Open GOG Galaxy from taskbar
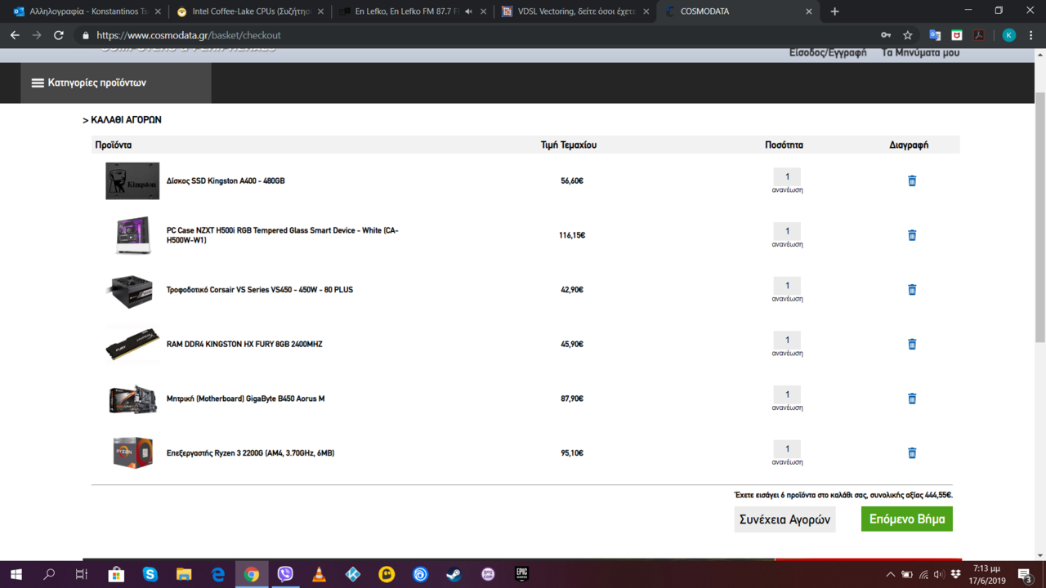1046x588 pixels. tap(488, 575)
